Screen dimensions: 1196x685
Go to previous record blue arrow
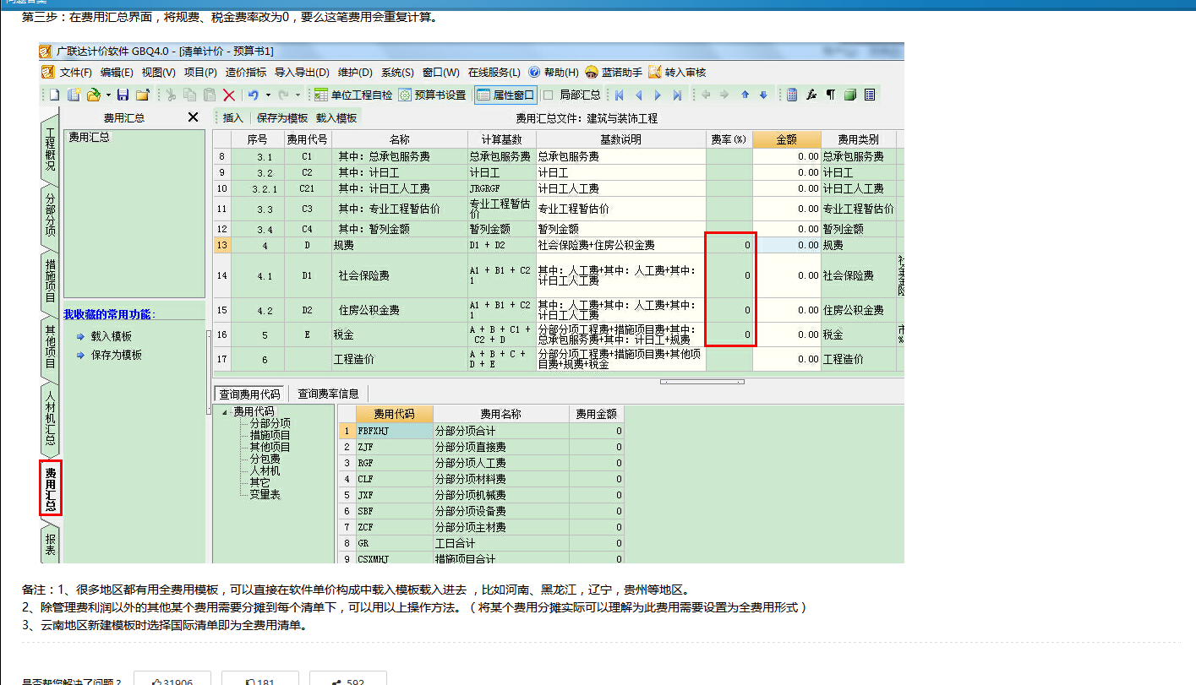point(638,95)
